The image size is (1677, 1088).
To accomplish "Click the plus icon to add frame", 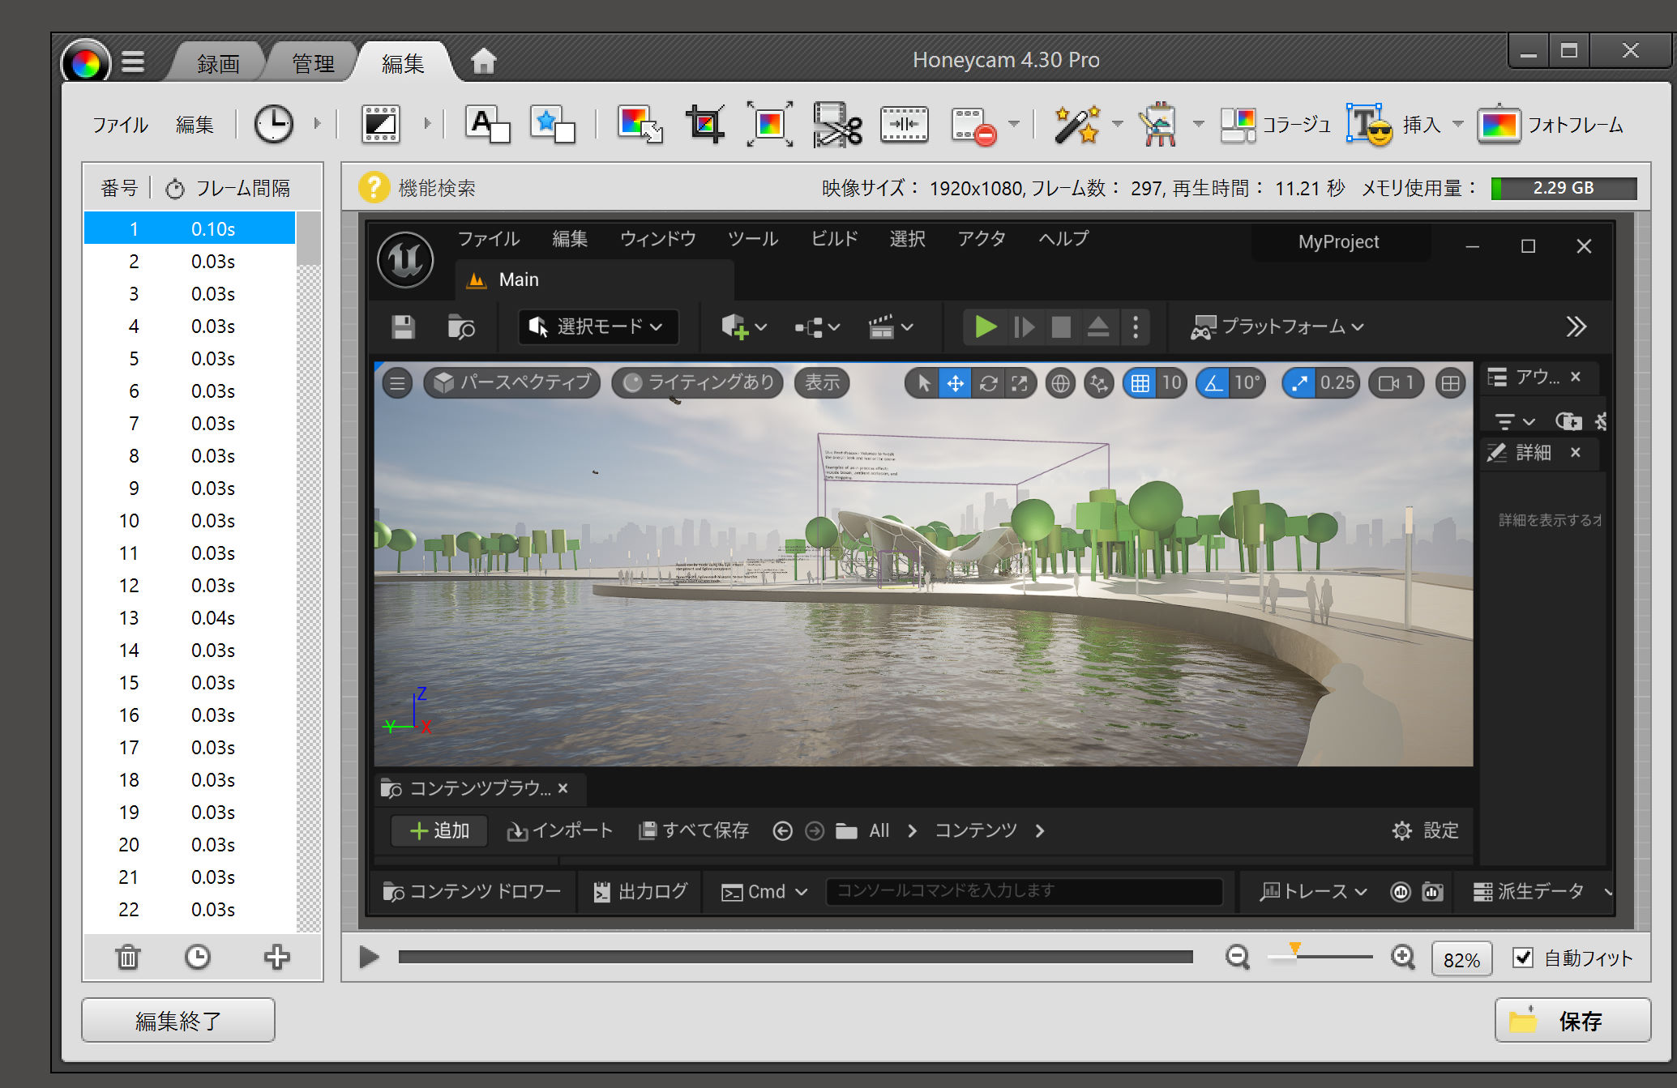I will tap(276, 957).
